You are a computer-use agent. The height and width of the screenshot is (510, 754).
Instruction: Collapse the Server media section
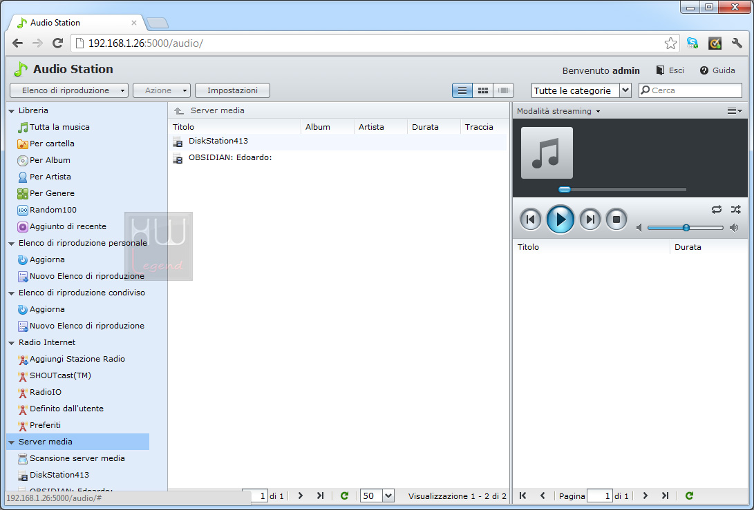click(x=12, y=442)
